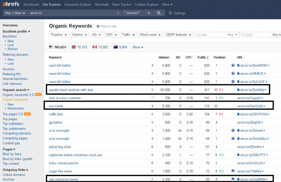Viewport: 281px width, 182px height.
Task: Sort by Volume column header
Action: click(x=164, y=57)
